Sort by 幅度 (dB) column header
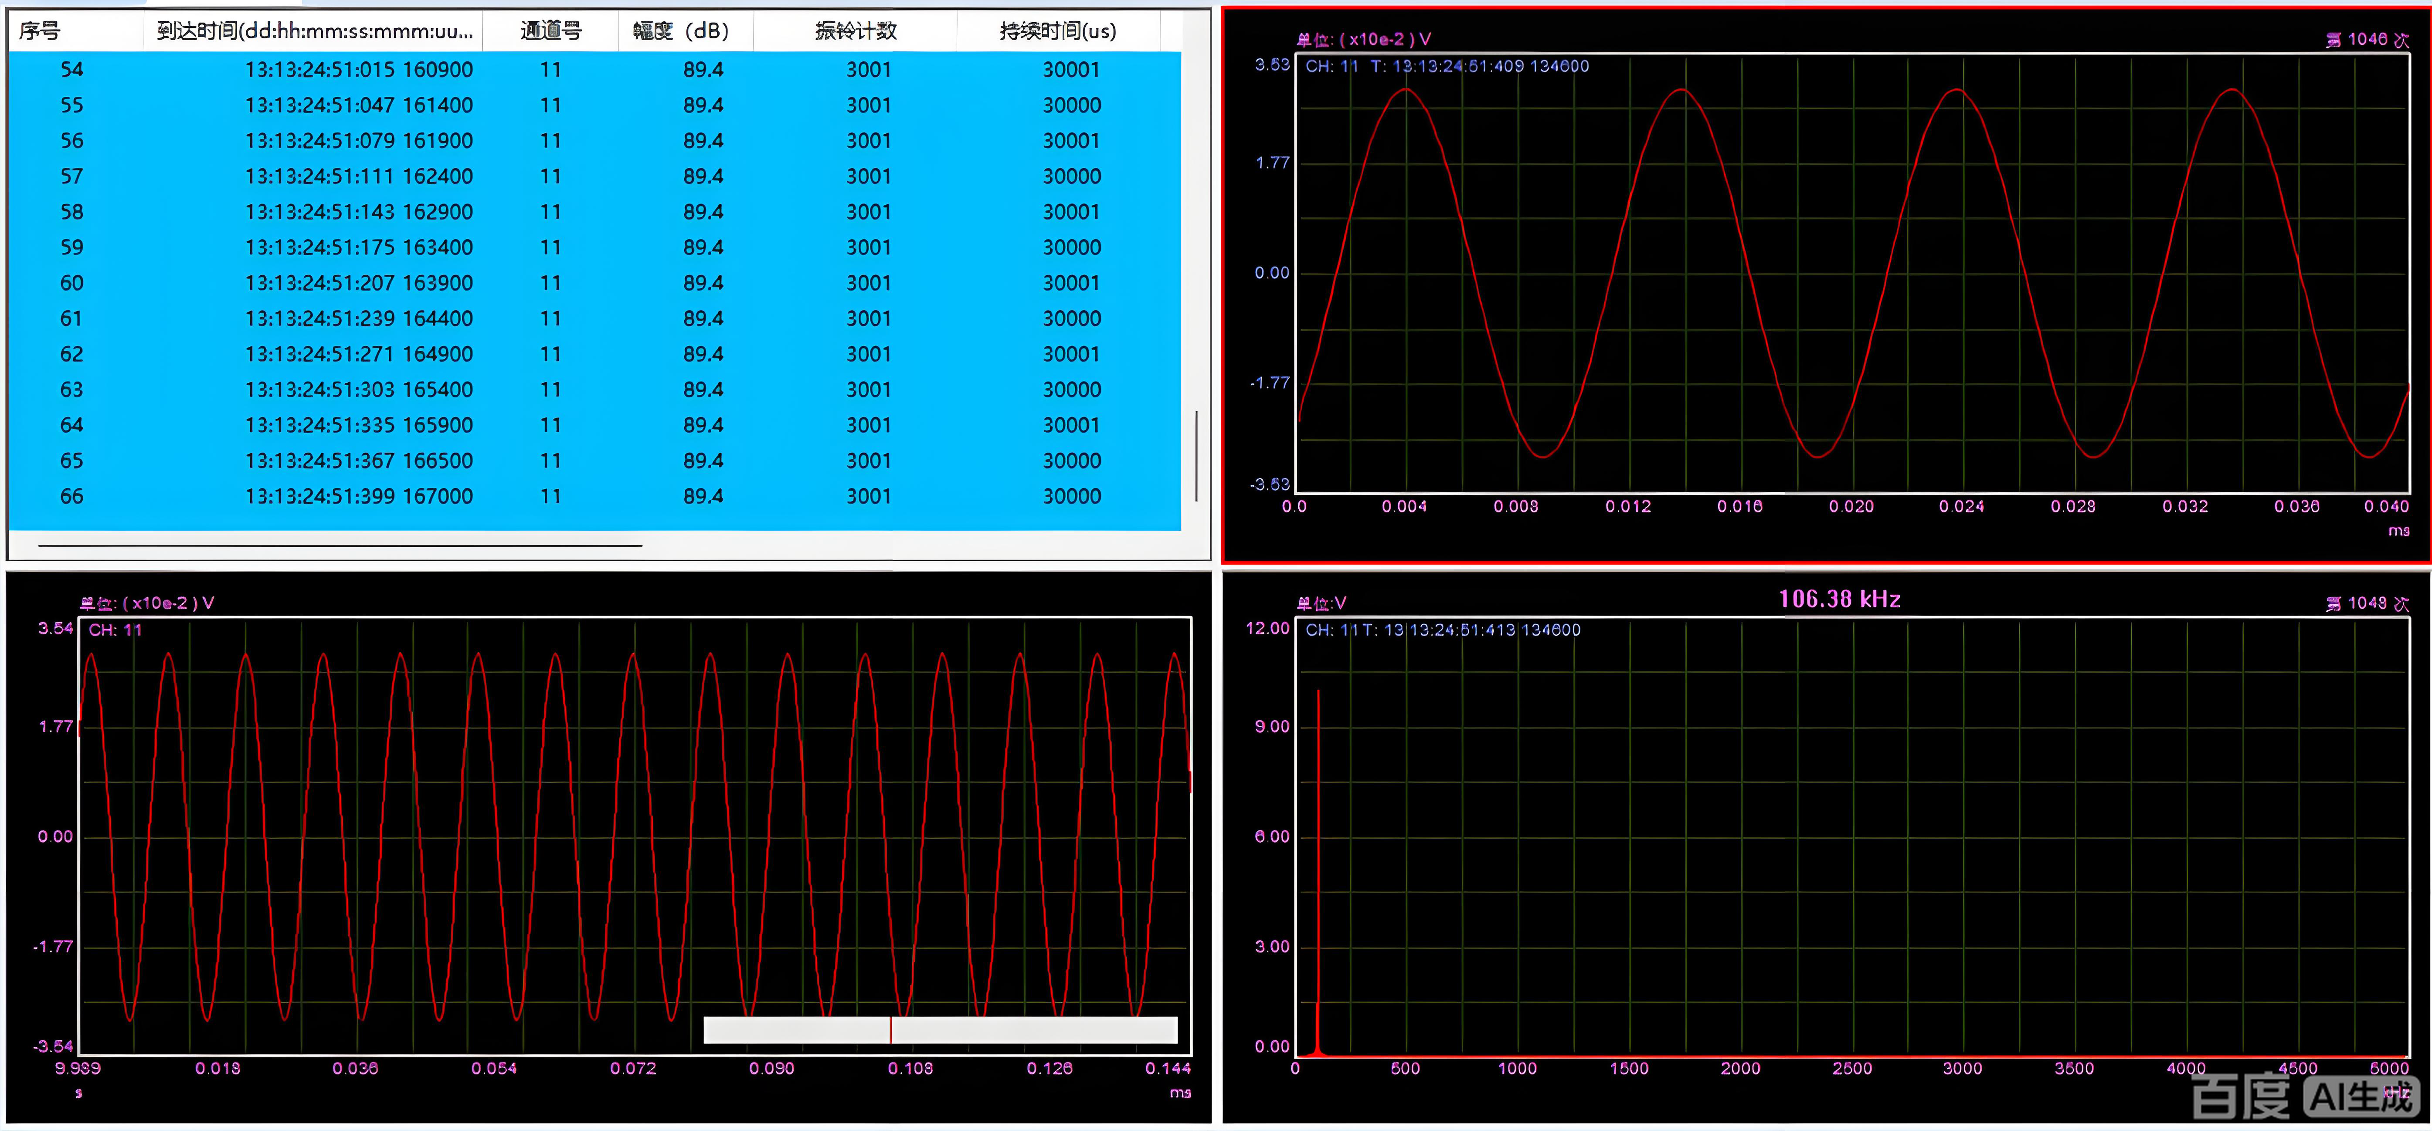 (682, 31)
